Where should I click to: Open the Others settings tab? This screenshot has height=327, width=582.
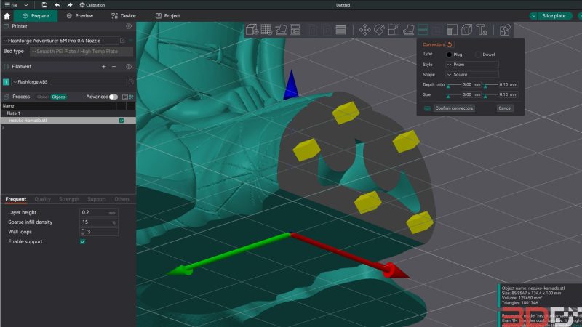[122, 199]
